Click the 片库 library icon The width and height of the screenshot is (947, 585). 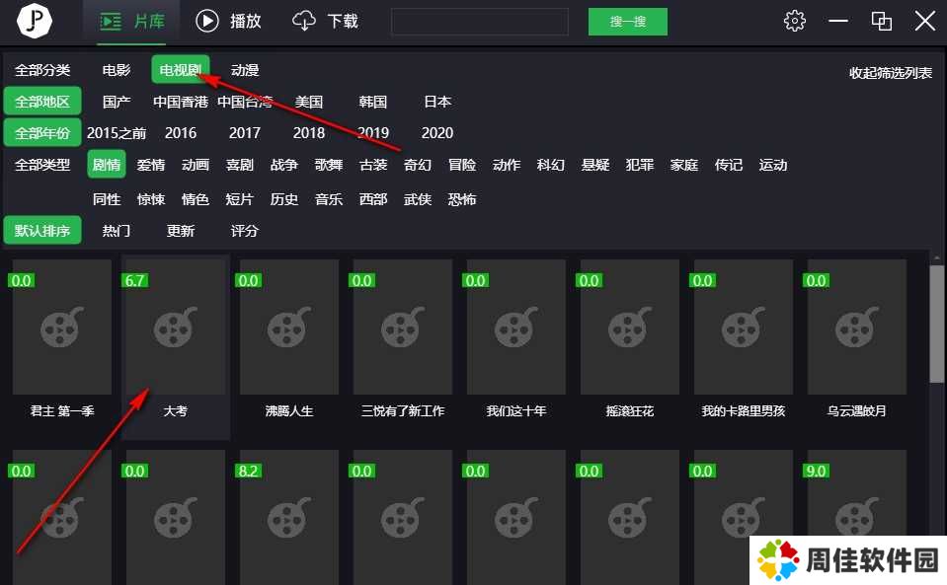pos(112,21)
